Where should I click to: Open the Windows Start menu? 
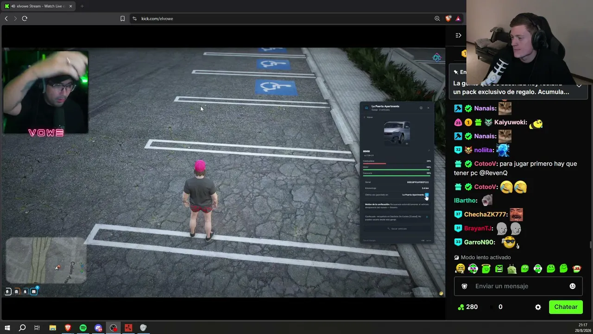[x=7, y=328]
